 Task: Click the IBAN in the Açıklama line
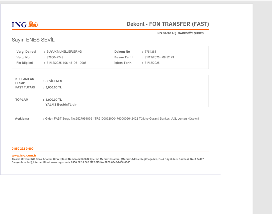pyautogui.click(x=116, y=119)
